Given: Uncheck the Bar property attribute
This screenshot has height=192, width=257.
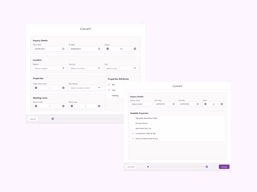Looking at the screenshot, I should [109, 84].
